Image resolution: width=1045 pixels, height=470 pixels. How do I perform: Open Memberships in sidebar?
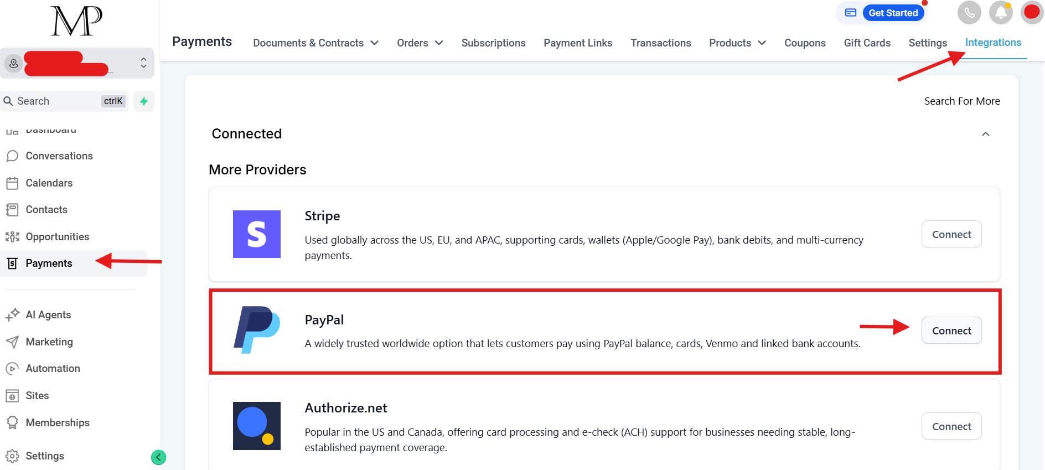(x=58, y=423)
